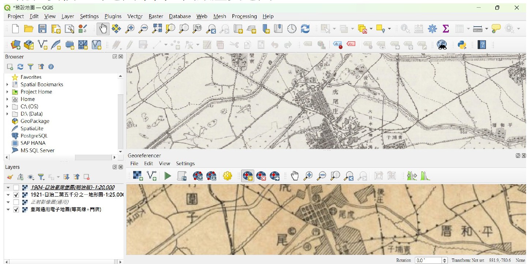Open the Data Source Manager icon
Image resolution: width=529 pixels, height=264 pixels.
[x=16, y=45]
